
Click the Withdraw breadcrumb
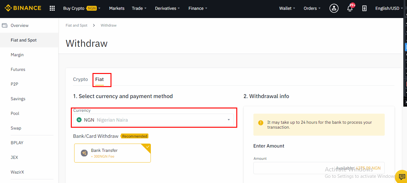point(109,25)
